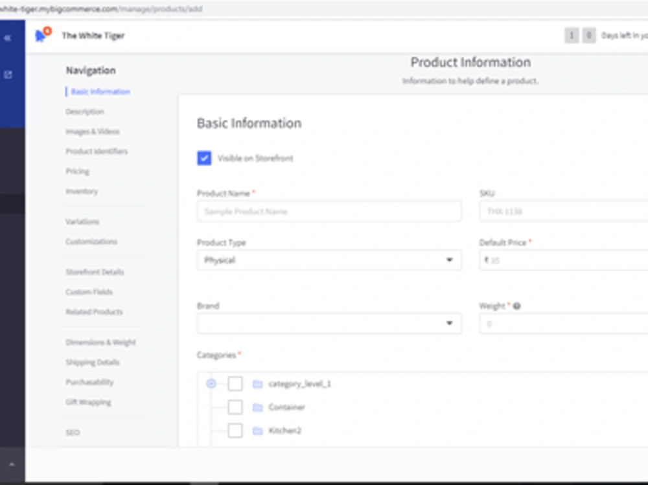
Task: Click the Product Name input field
Action: 329,212
